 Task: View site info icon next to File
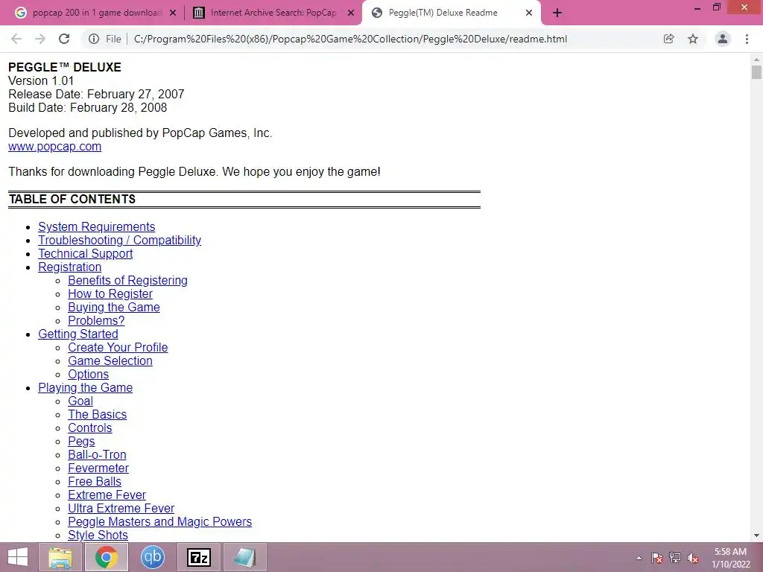point(94,39)
